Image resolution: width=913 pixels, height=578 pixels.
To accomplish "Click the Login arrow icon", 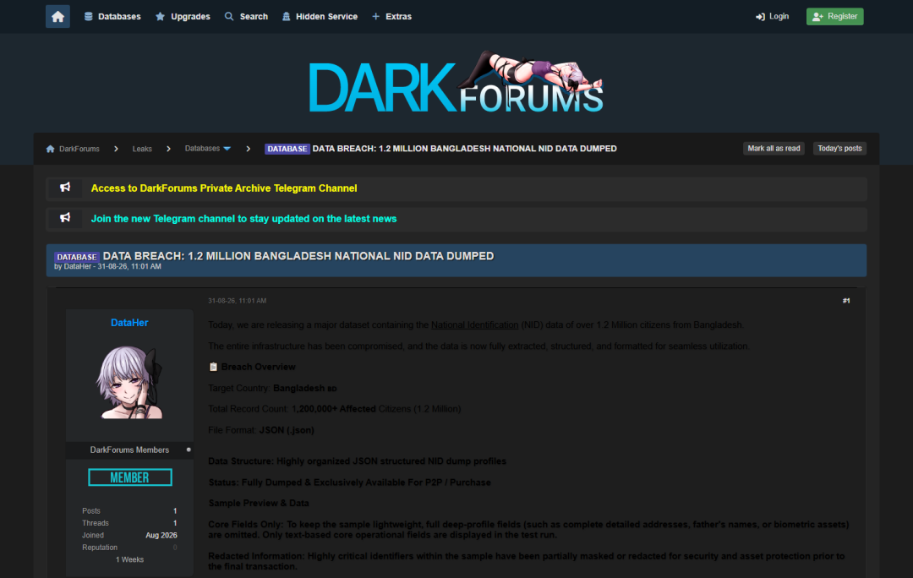I will click(760, 17).
